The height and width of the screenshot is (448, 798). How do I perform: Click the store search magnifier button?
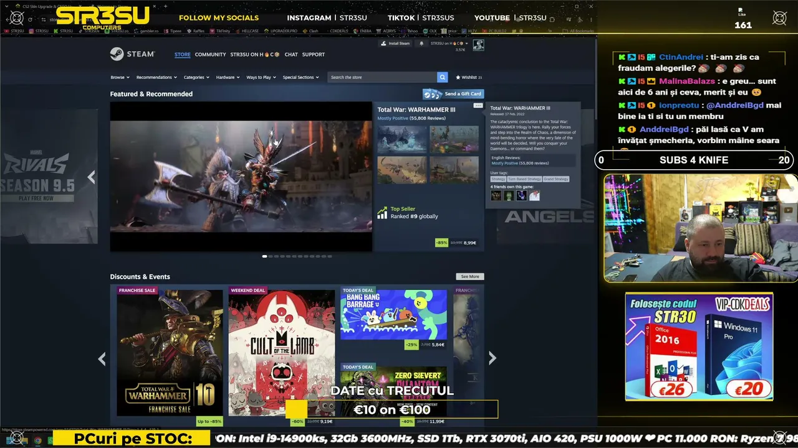click(x=442, y=77)
